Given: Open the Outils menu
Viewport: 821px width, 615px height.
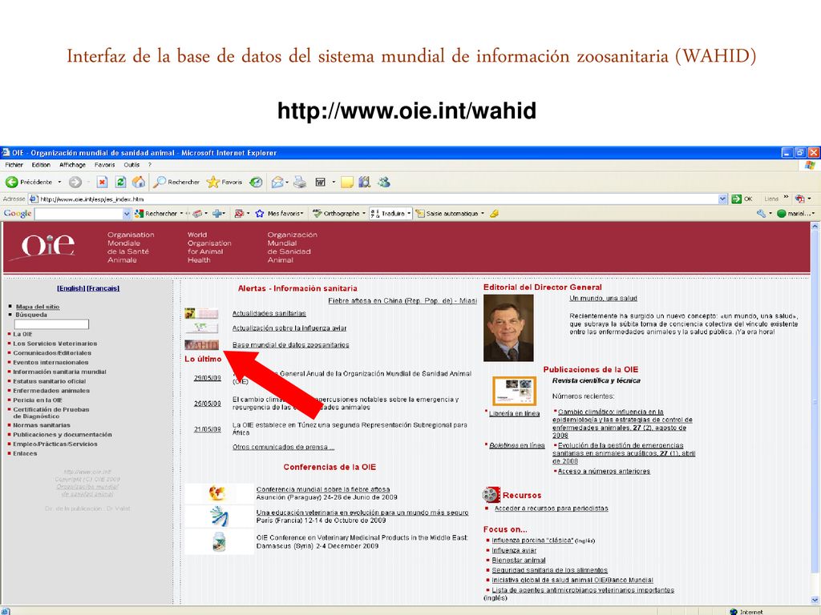Looking at the screenshot, I should [x=131, y=165].
